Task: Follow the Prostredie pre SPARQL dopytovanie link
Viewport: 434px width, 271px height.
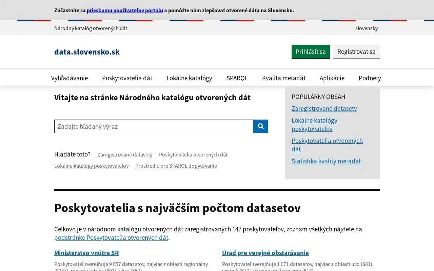Action: tap(176, 166)
